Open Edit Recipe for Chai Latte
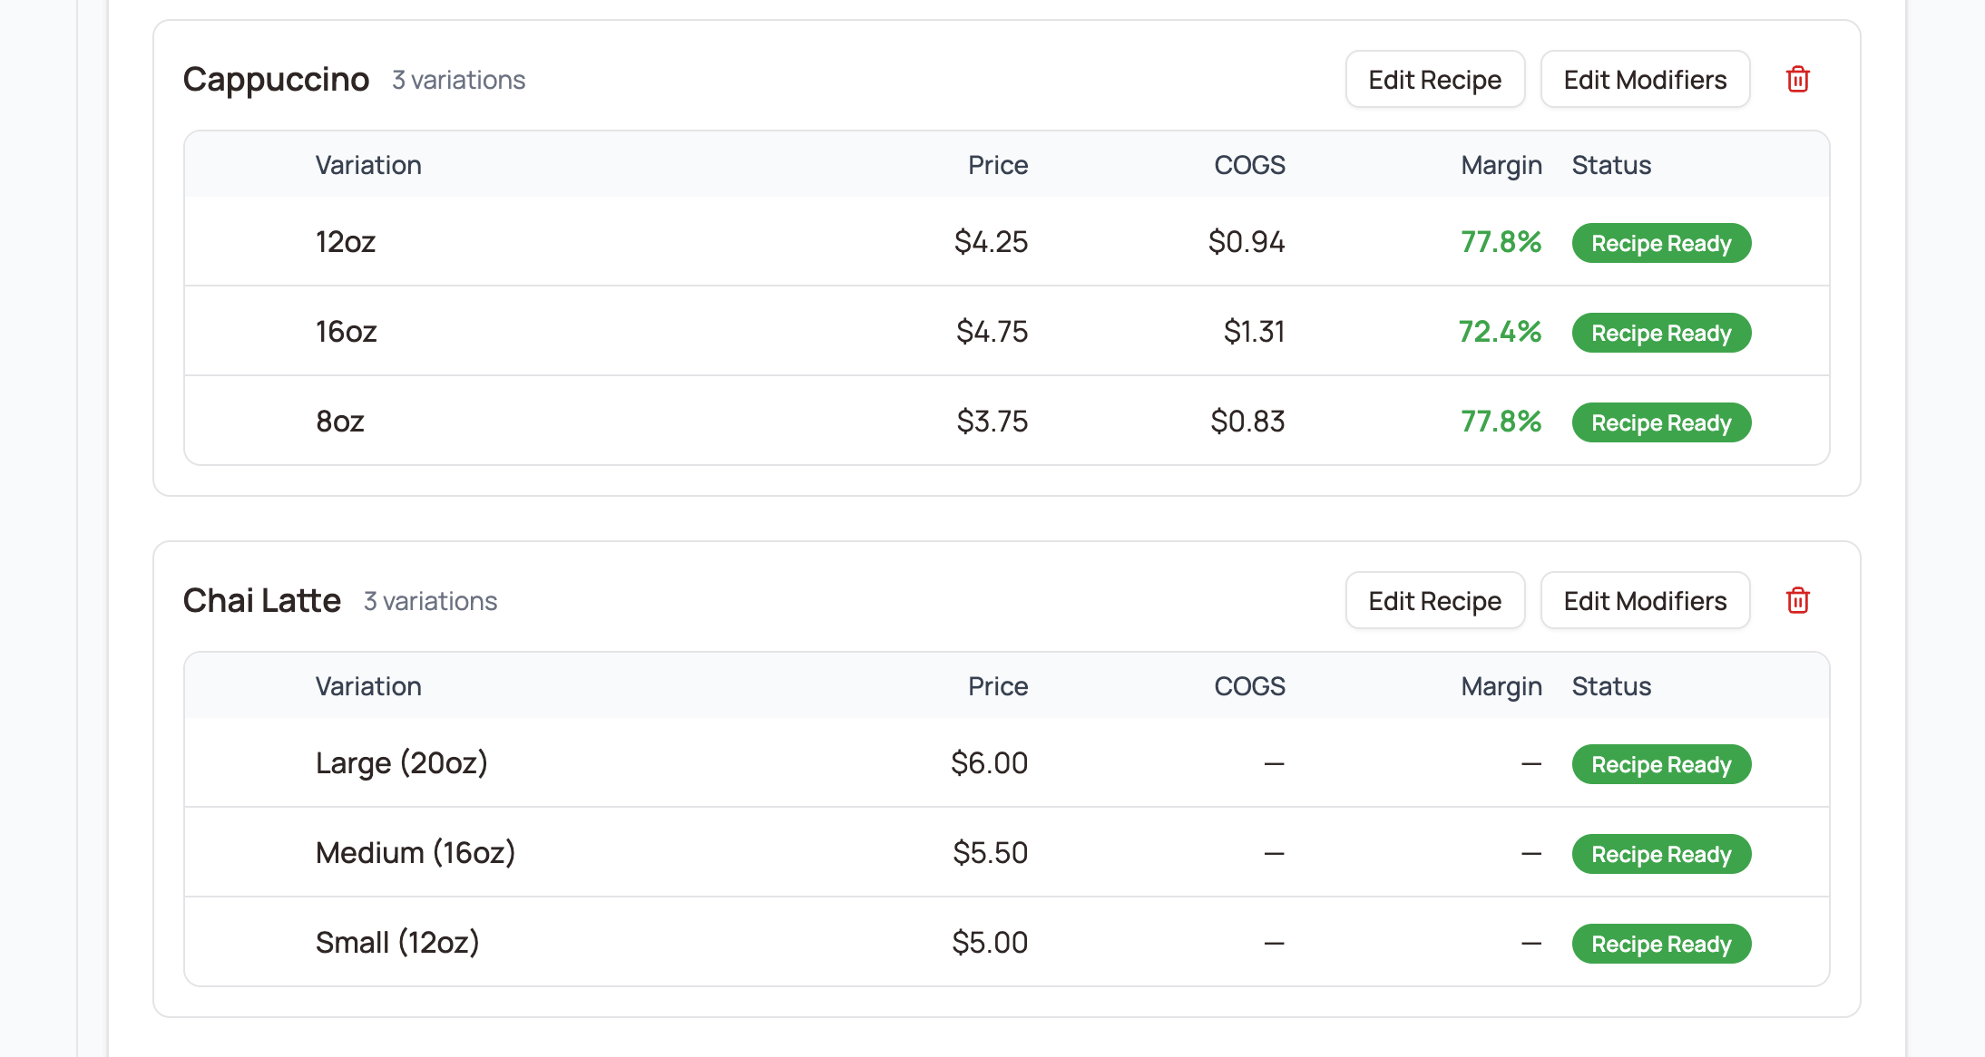Image resolution: width=1985 pixels, height=1057 pixels. pos(1434,600)
